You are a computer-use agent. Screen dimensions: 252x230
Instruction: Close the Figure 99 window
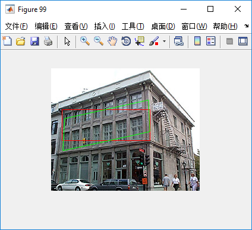pos(238,9)
